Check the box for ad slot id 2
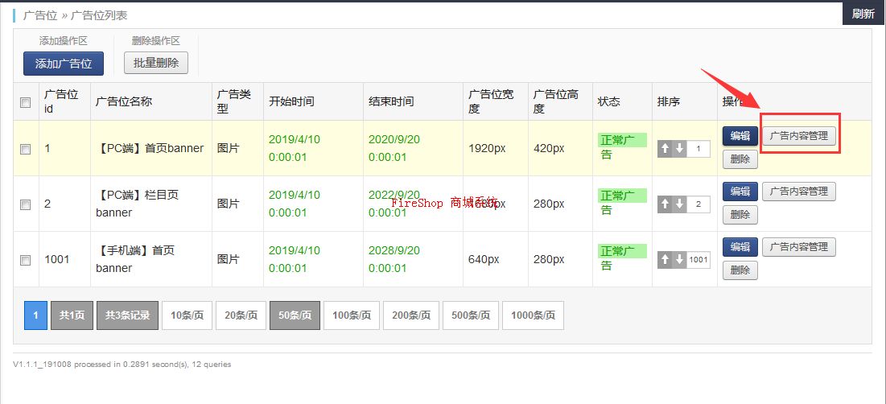886x404 pixels. [26, 204]
